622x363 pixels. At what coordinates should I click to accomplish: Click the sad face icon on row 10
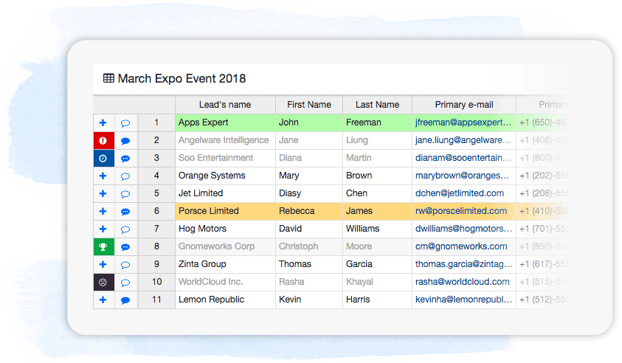point(103,282)
